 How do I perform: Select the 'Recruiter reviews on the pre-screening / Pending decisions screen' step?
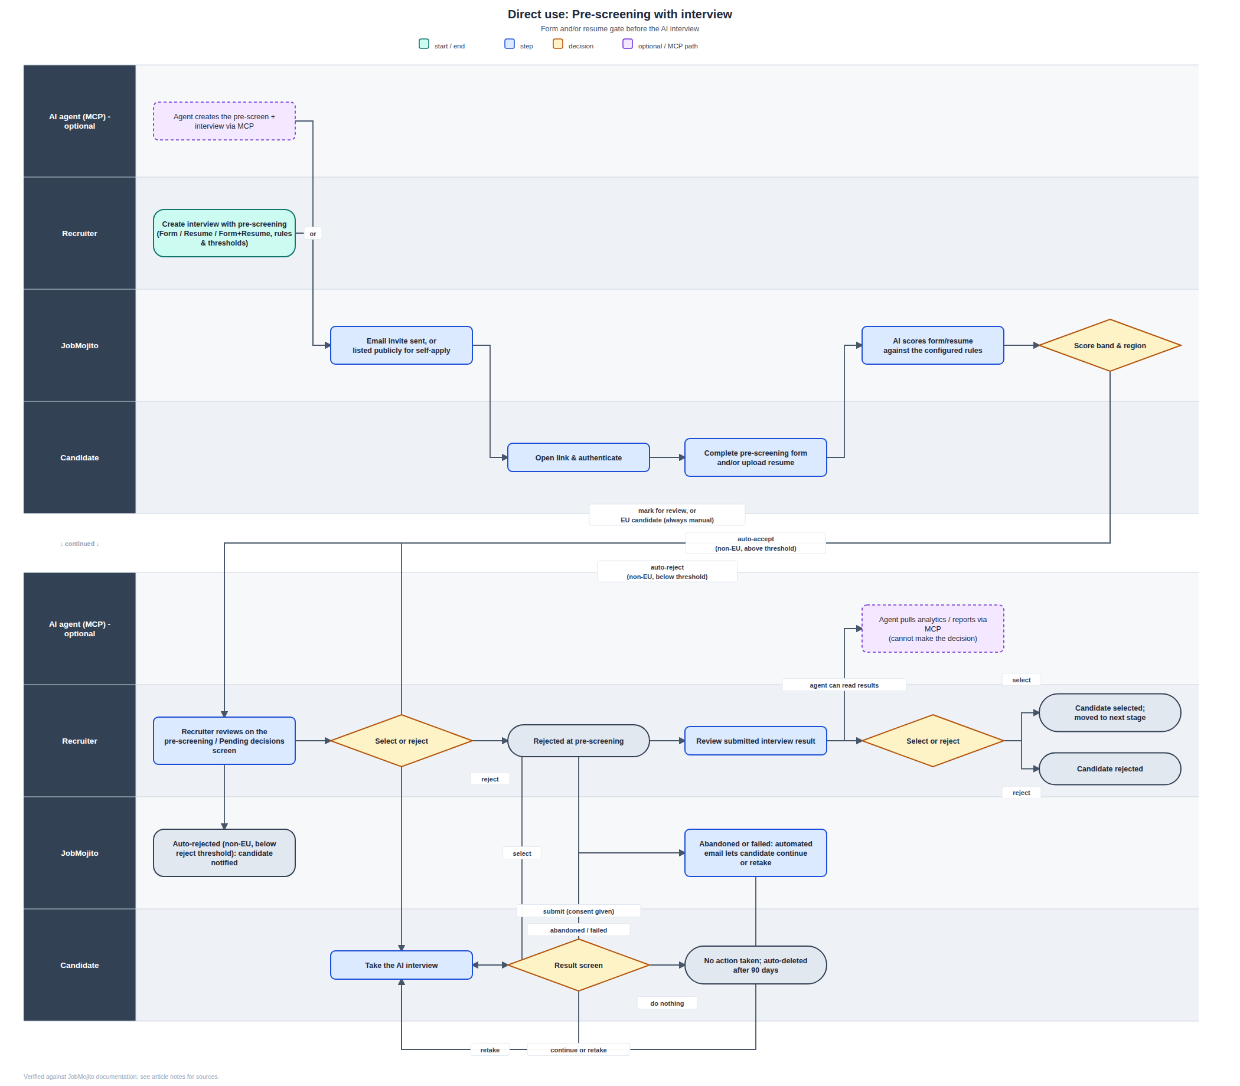coord(224,741)
